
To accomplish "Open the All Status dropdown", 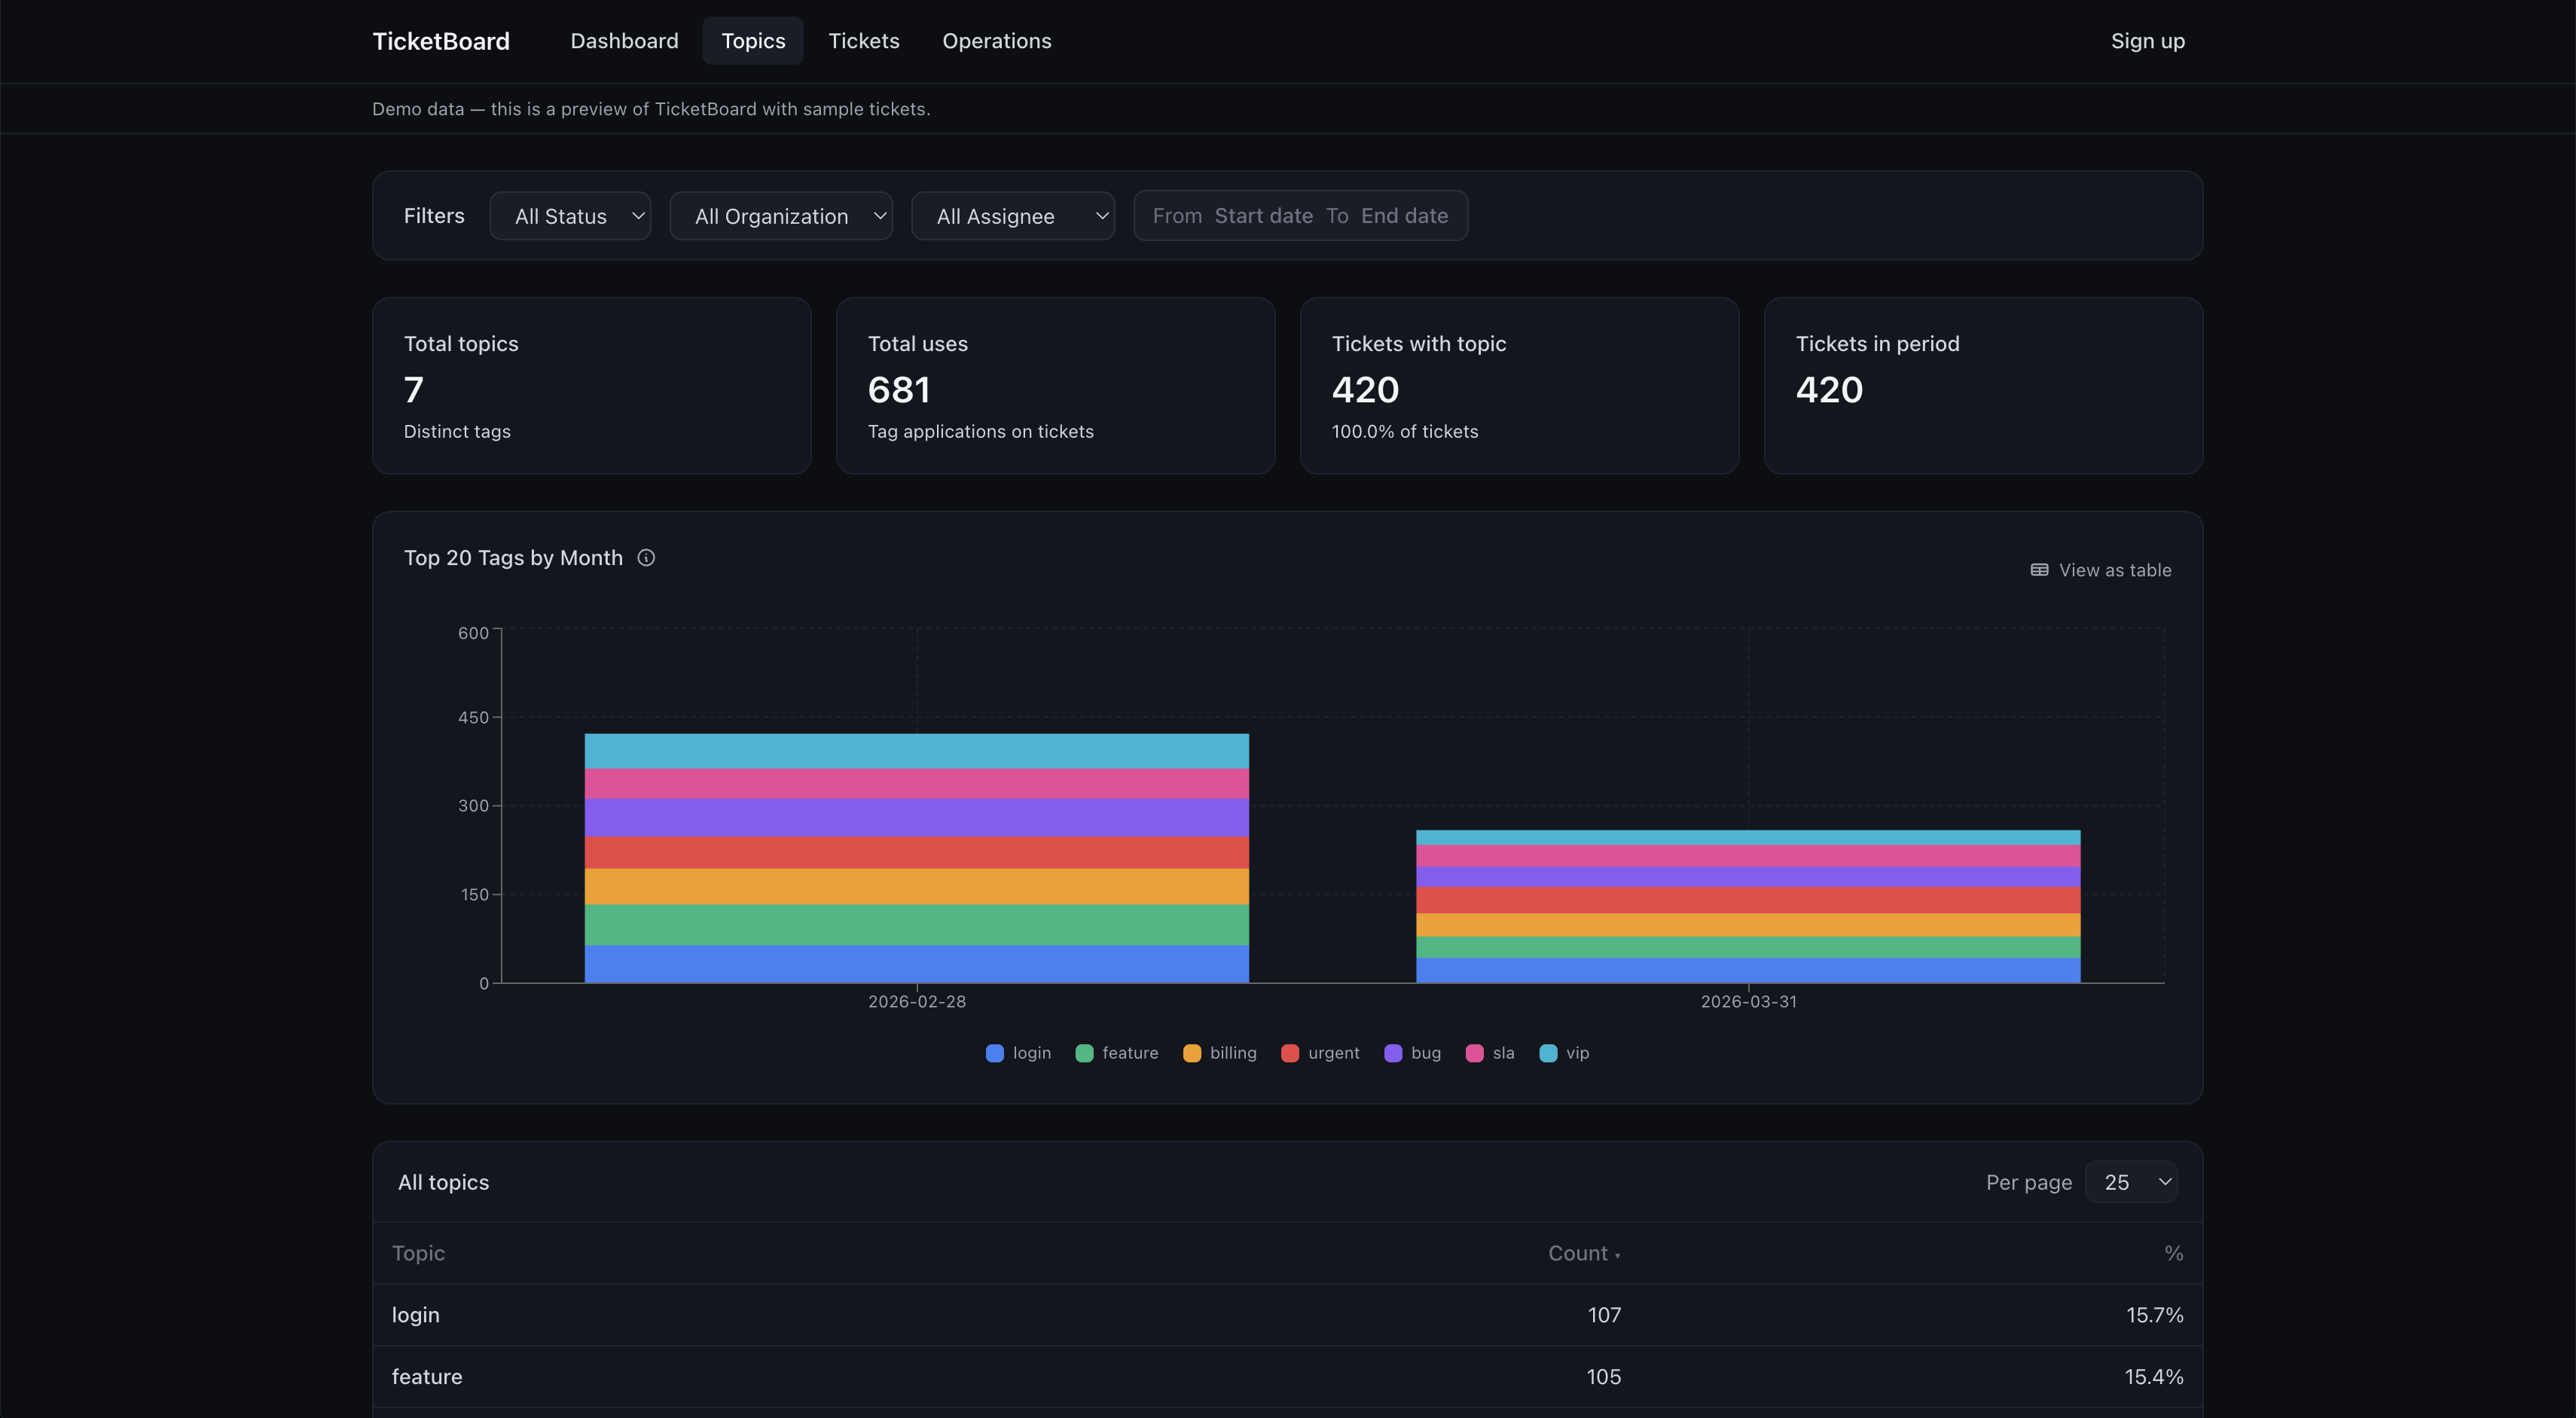I will pos(570,216).
